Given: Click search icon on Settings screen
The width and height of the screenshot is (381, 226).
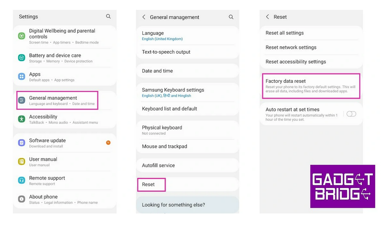Looking at the screenshot, I should tap(108, 17).
